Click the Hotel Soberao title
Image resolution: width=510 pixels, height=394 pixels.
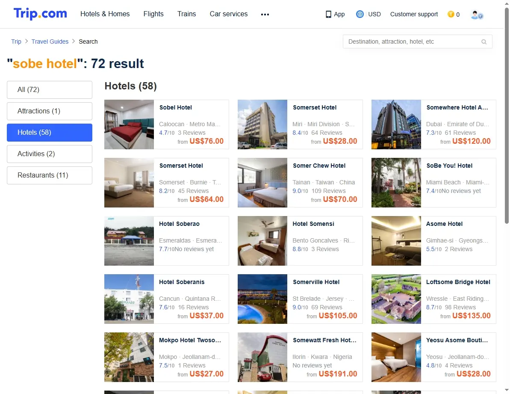[179, 224]
